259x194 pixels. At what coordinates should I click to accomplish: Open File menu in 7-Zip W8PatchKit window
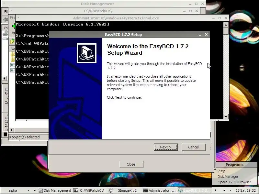pyautogui.click(x=12, y=17)
